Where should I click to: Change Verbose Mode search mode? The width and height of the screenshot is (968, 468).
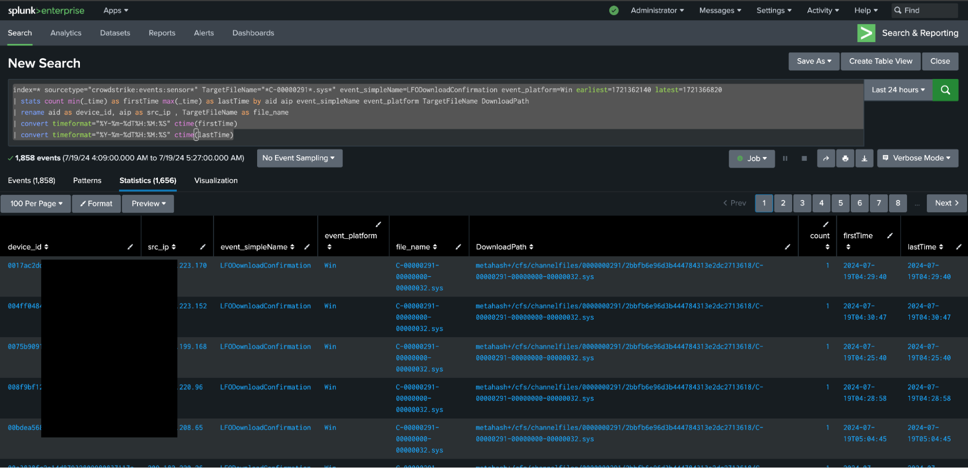click(x=918, y=158)
